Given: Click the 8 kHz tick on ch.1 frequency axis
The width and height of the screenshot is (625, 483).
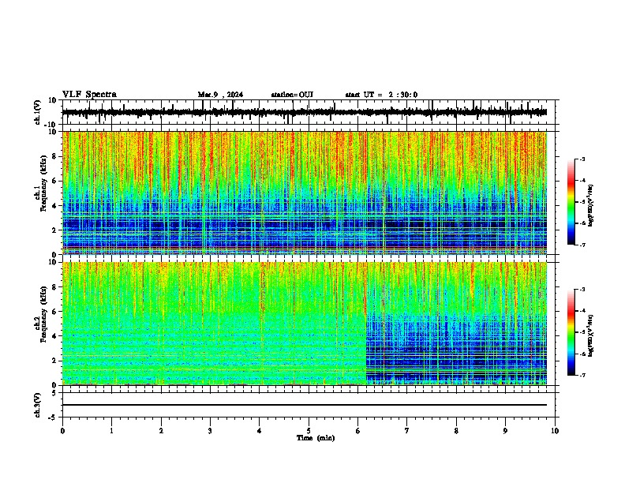Looking at the screenshot, I should tap(54, 156).
